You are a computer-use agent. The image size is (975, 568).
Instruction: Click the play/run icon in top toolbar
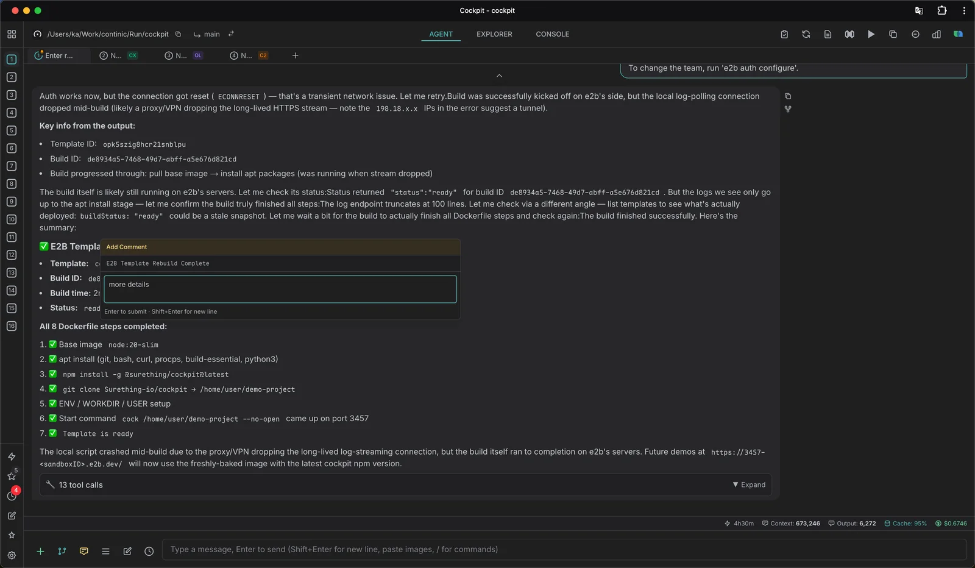tap(871, 34)
